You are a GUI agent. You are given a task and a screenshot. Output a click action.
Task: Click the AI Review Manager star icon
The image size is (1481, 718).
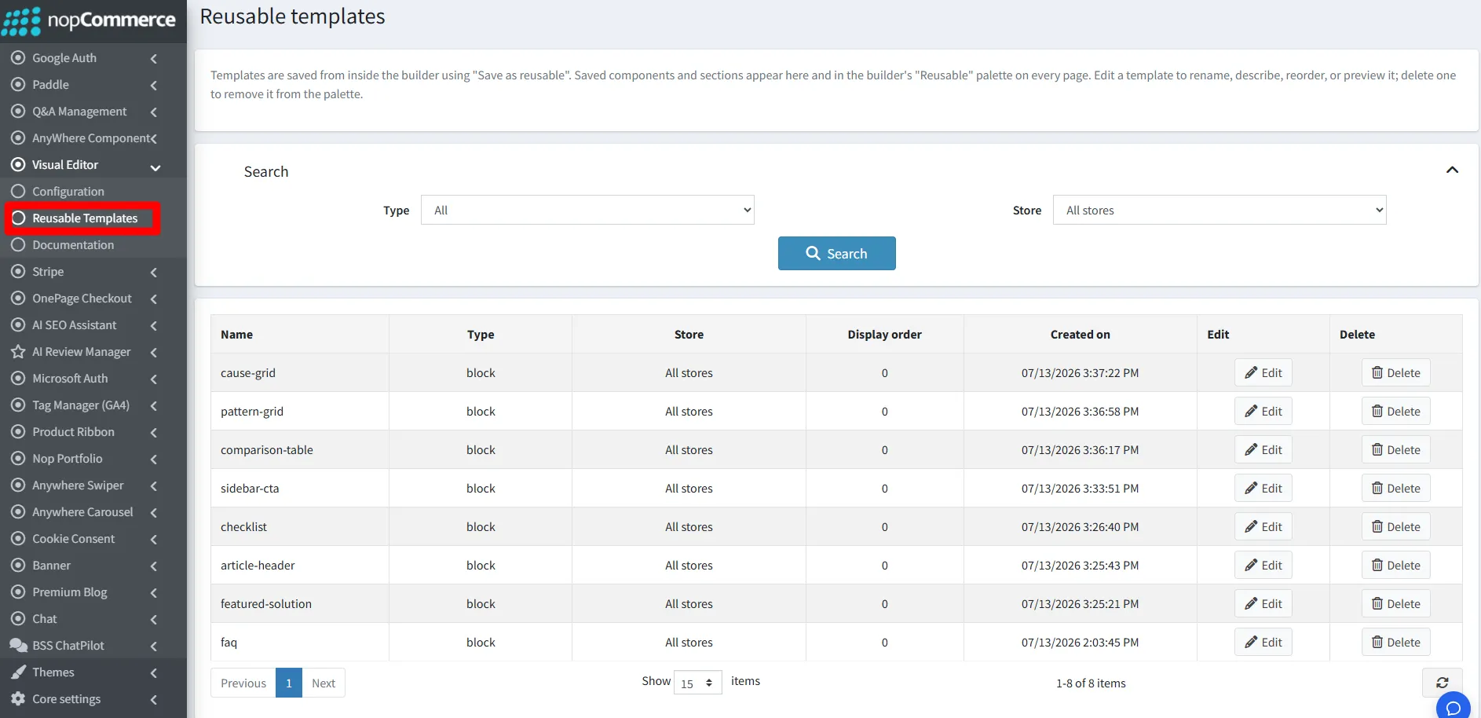pos(18,351)
